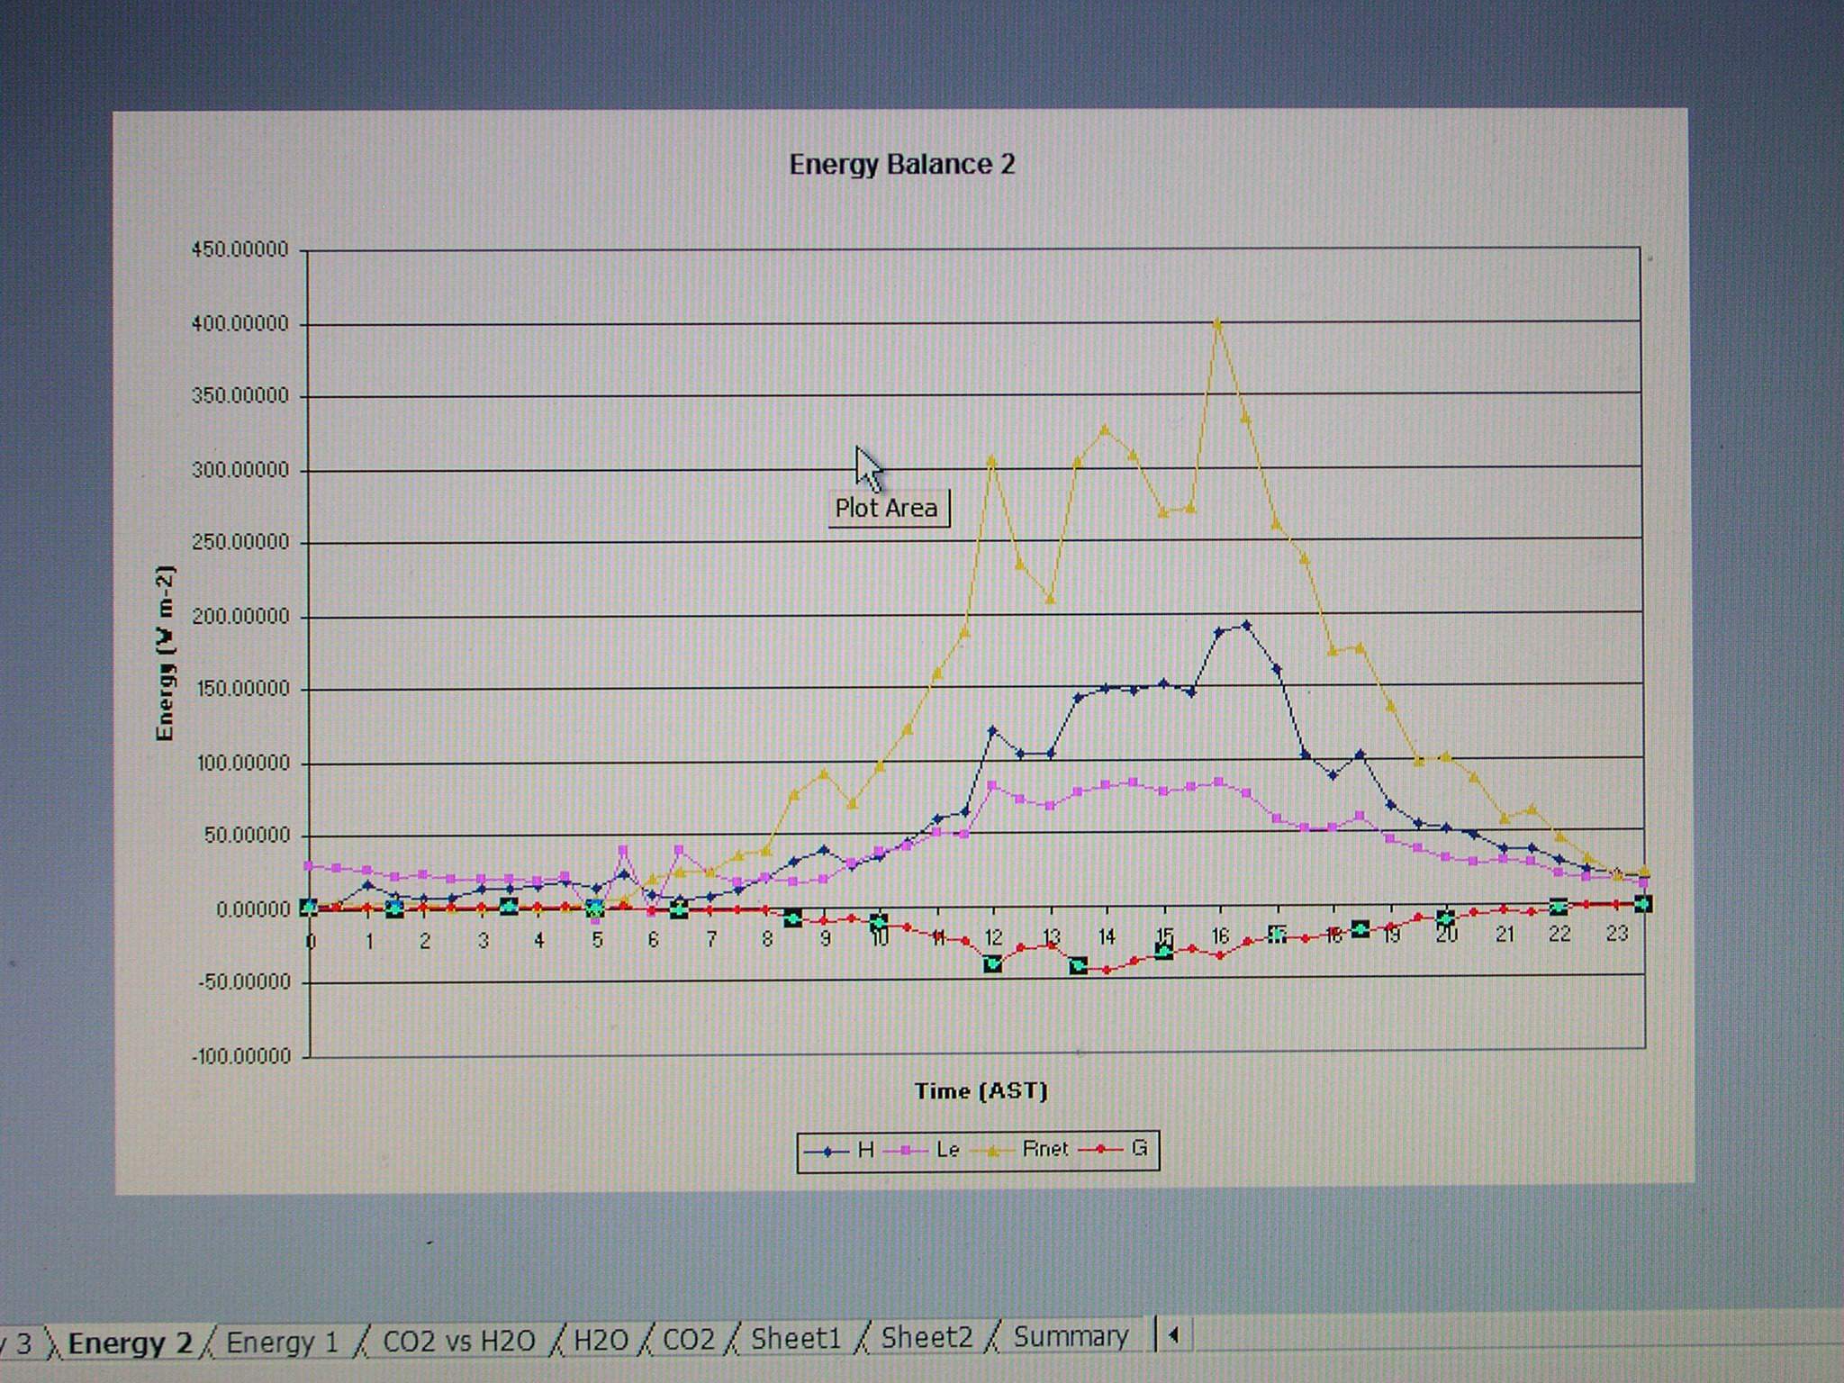Open the CO2 vs H2O sheet tab
This screenshot has width=1844, height=1383.
458,1341
